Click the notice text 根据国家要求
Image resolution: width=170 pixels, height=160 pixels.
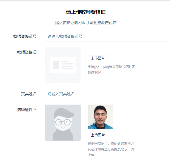click(x=97, y=144)
